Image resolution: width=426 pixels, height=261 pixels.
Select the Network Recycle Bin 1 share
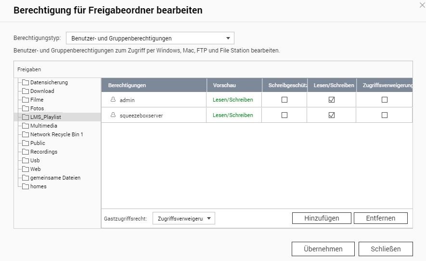pyautogui.click(x=56, y=134)
